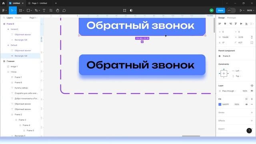Open Frame tool dropdown arrow
256x144 pixels.
[x=23, y=11]
